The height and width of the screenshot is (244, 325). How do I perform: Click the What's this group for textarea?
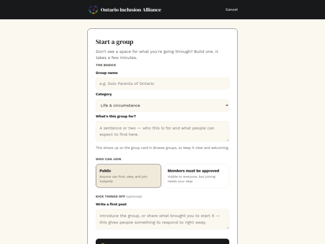[162, 131]
